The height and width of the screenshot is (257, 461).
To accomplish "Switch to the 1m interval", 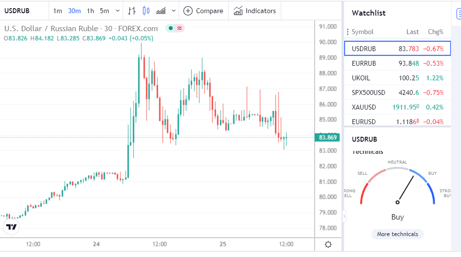I will point(57,11).
